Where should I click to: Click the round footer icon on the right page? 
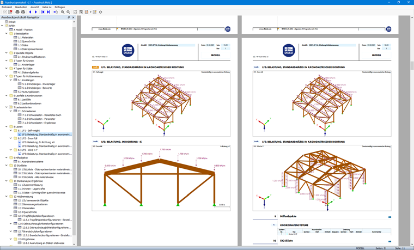coord(388,29)
